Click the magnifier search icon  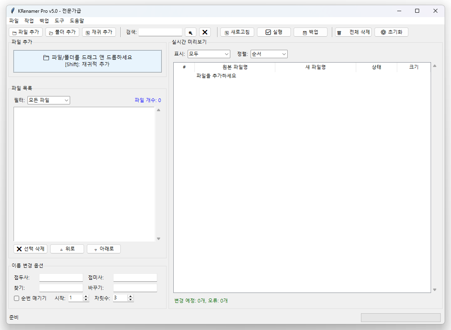tap(190, 32)
